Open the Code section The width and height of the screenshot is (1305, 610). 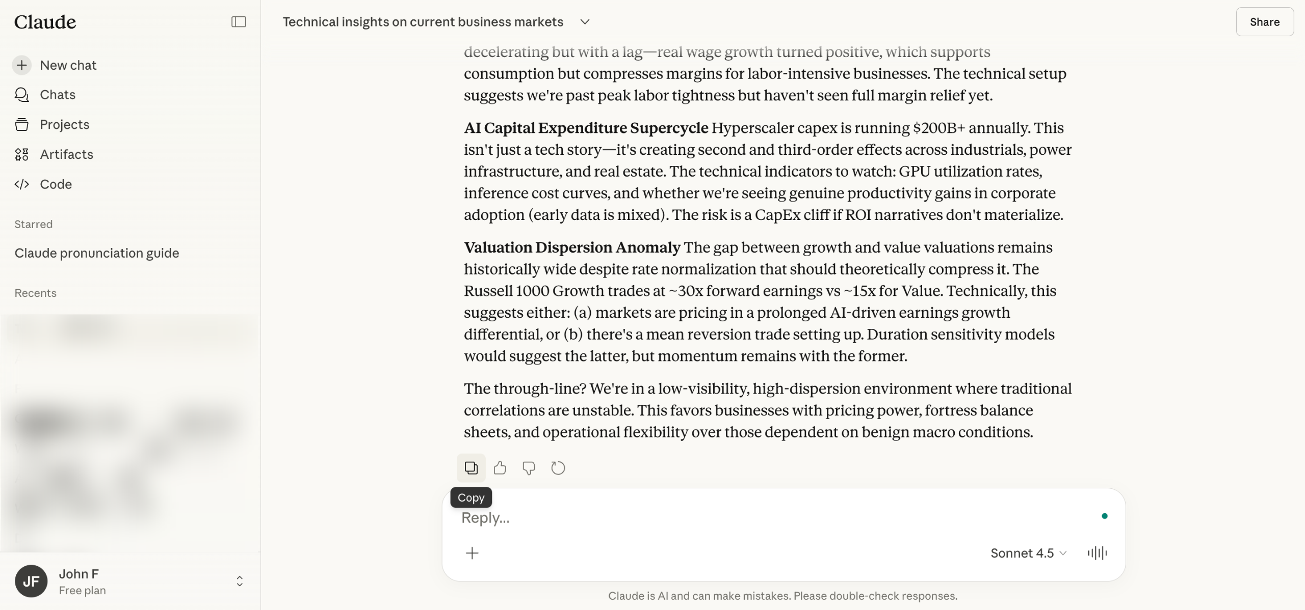click(x=56, y=184)
